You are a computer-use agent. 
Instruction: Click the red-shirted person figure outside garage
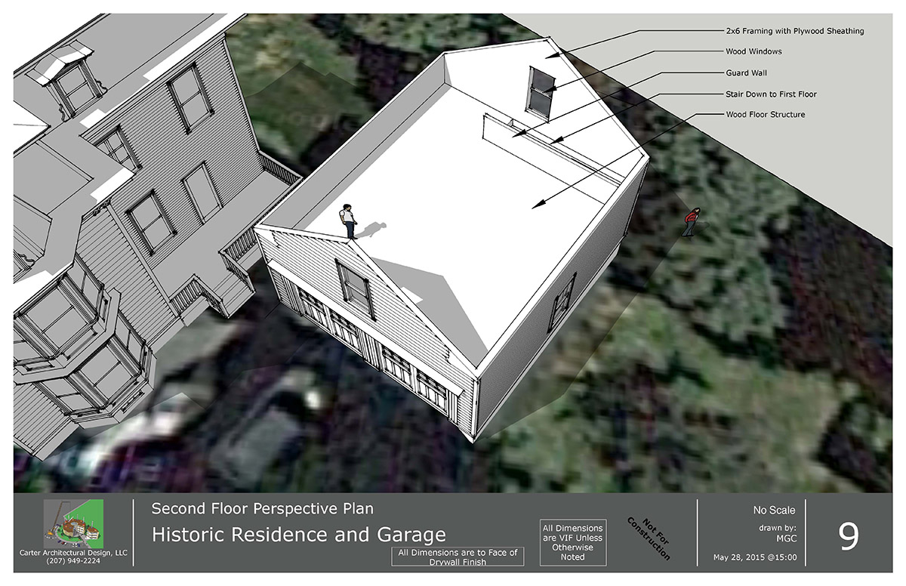coord(690,223)
